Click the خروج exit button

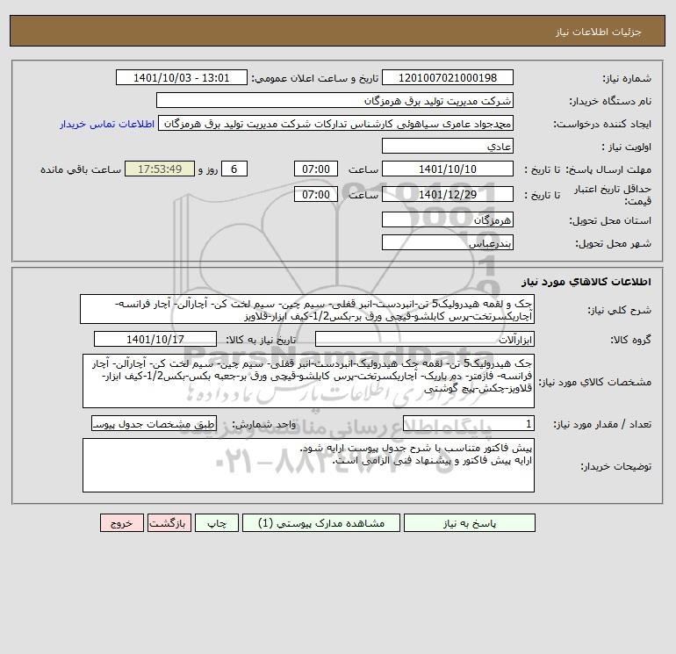coord(121,523)
